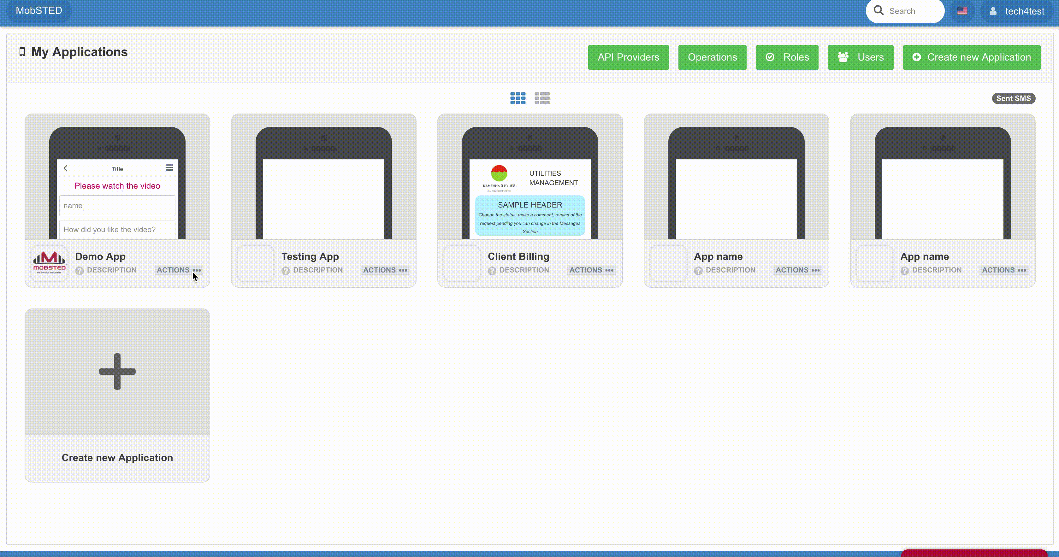Open the Client Billing title

point(518,256)
